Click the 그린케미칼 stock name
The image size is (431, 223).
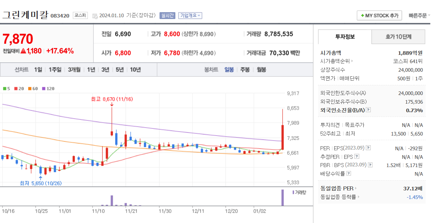pos(25,15)
